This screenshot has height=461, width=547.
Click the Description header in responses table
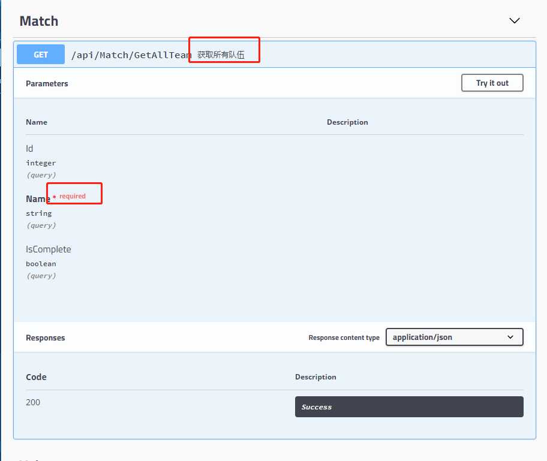[x=315, y=377]
